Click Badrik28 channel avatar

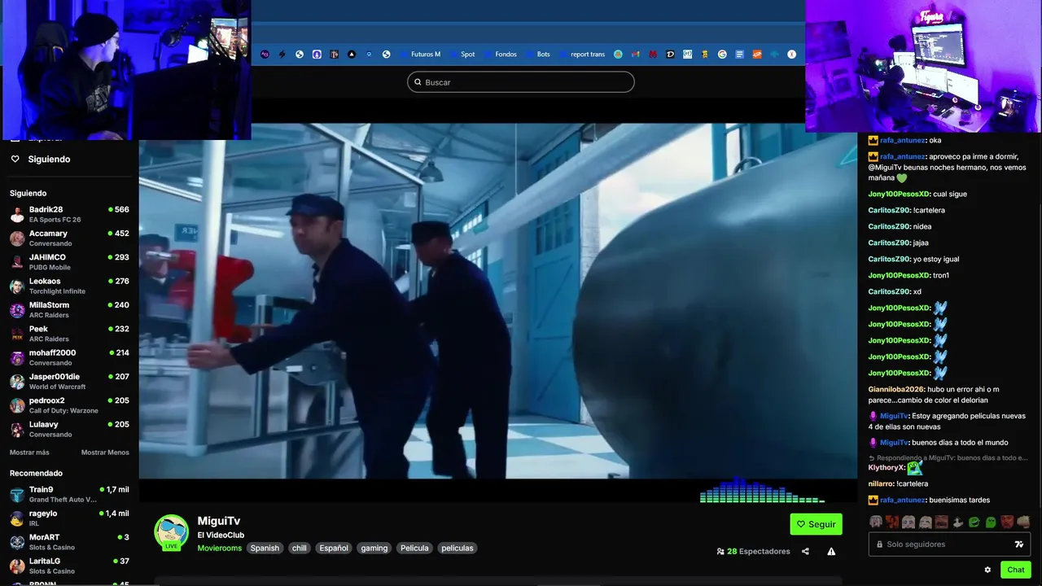click(x=17, y=215)
